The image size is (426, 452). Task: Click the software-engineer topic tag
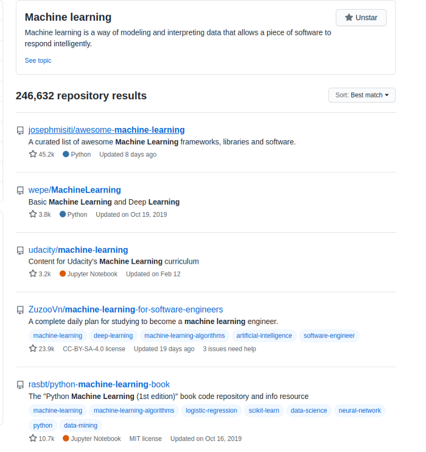pos(329,336)
